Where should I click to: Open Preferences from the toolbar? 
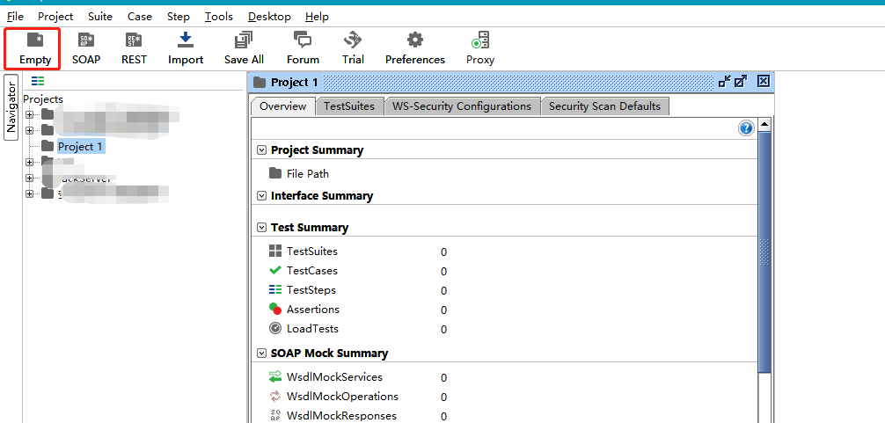pos(415,48)
